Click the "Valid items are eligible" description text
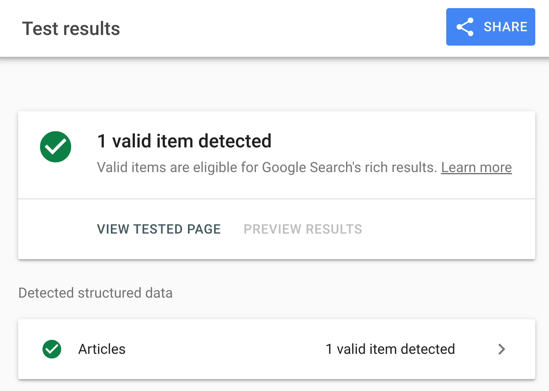This screenshot has height=391, width=549. pos(267,168)
